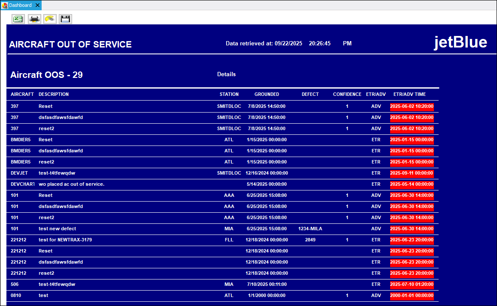This screenshot has width=497, height=306.
Task: Click the red 2025-05-14 00:00:00 ETR time
Action: (x=412, y=184)
